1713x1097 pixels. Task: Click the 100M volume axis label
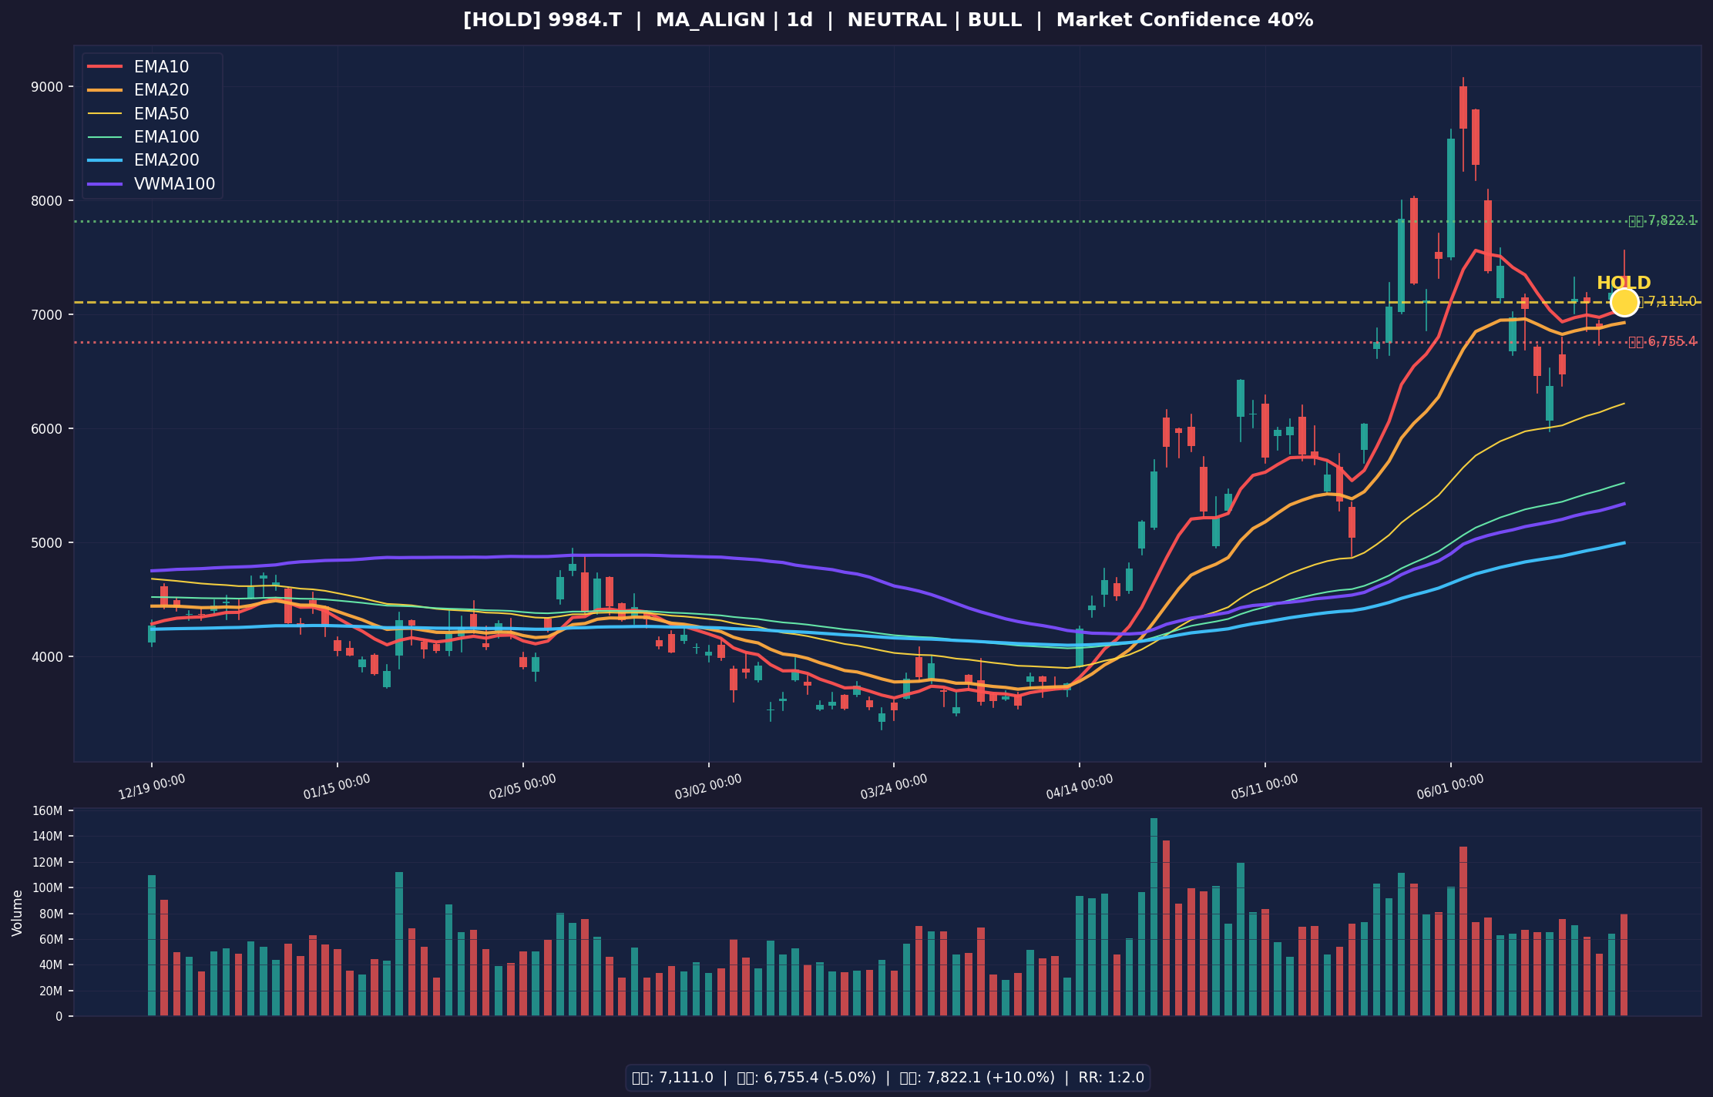[x=48, y=887]
